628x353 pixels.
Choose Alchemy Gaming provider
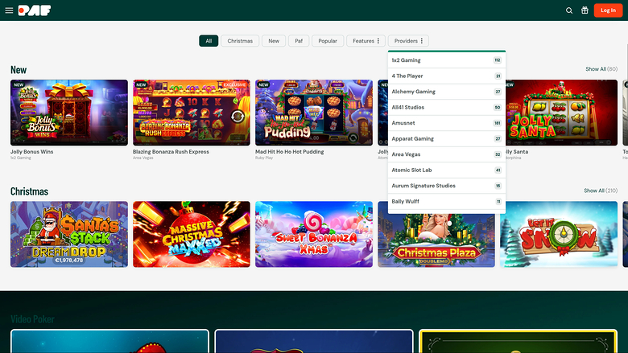point(447,92)
